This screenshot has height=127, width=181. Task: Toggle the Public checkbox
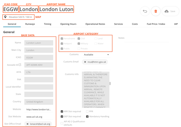pos(62,49)
